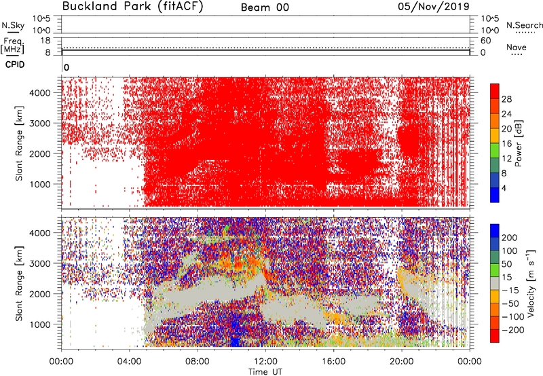Click the 12:00 time tick label

tap(265, 362)
